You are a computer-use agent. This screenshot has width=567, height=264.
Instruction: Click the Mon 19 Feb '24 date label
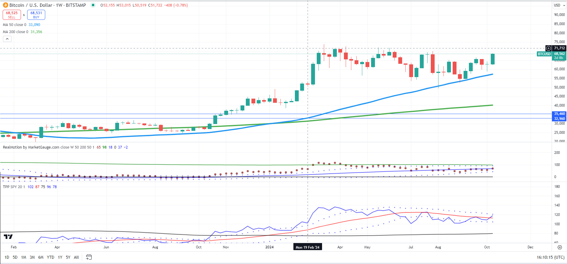tap(308, 247)
